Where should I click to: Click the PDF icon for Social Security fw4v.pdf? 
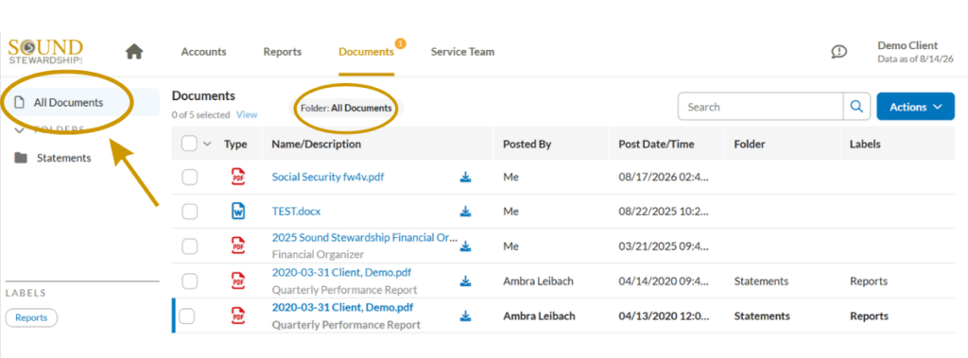tap(237, 178)
